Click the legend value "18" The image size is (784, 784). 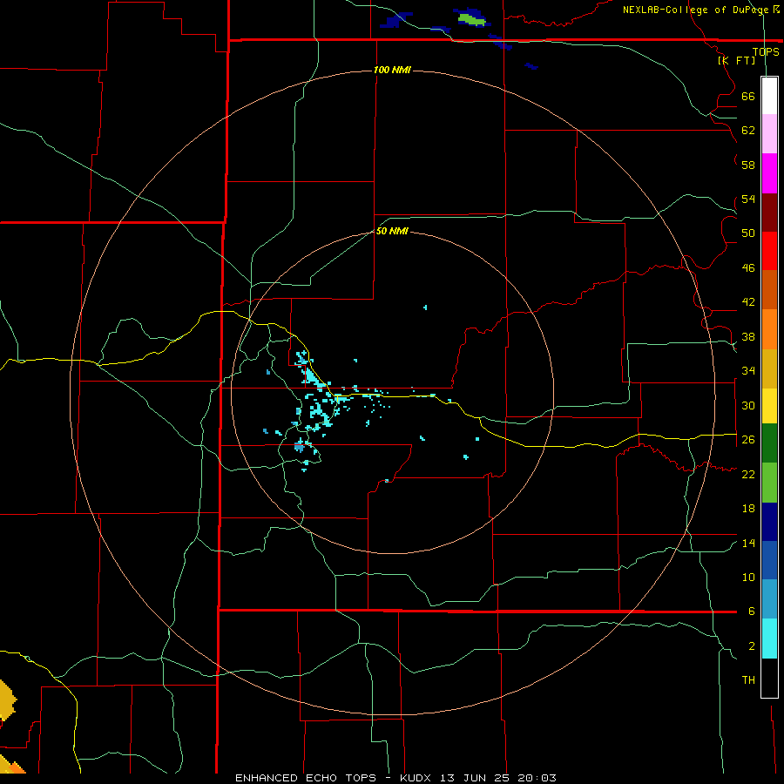pyautogui.click(x=748, y=509)
